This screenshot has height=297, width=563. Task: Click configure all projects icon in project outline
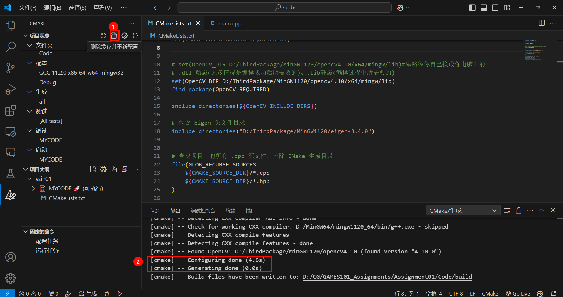93,169
